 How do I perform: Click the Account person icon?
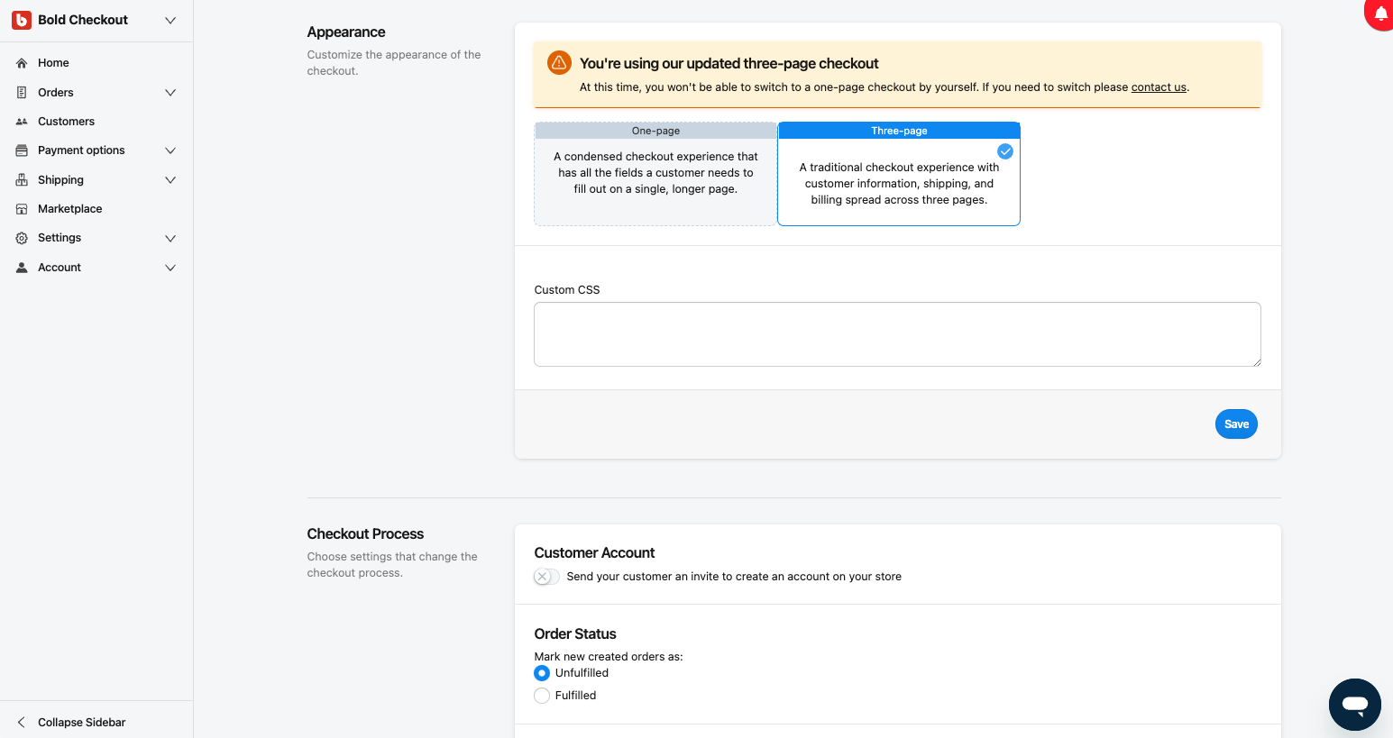[x=22, y=268]
